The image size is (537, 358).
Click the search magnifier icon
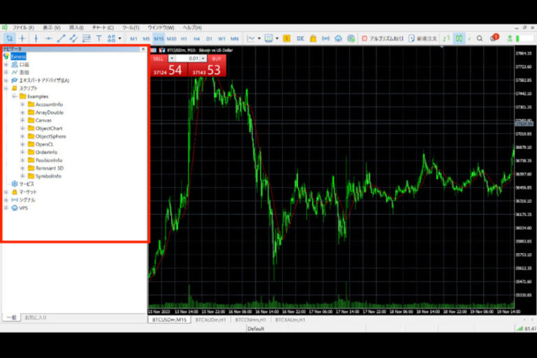pyautogui.click(x=480, y=38)
